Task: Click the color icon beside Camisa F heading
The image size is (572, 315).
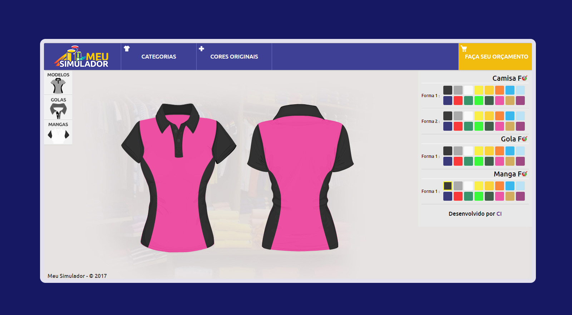Action: point(524,78)
